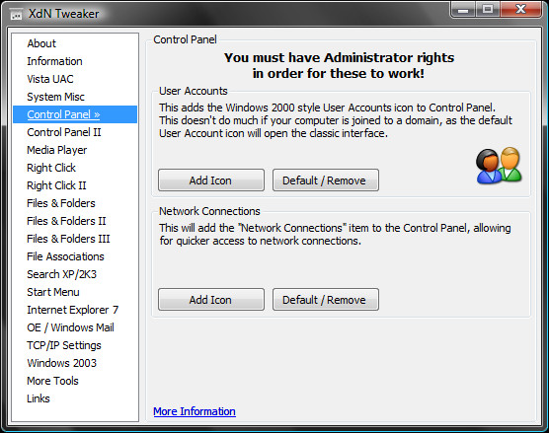Click the XdN Tweaker title bar icon

[16, 15]
